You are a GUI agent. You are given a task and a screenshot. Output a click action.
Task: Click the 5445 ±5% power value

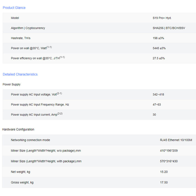(x=159, y=48)
